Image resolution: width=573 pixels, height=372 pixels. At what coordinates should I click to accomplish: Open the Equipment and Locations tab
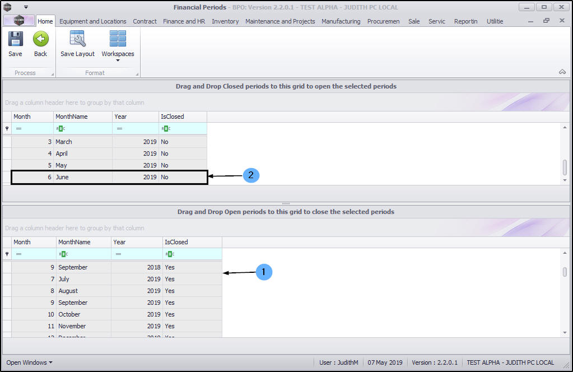(x=93, y=21)
